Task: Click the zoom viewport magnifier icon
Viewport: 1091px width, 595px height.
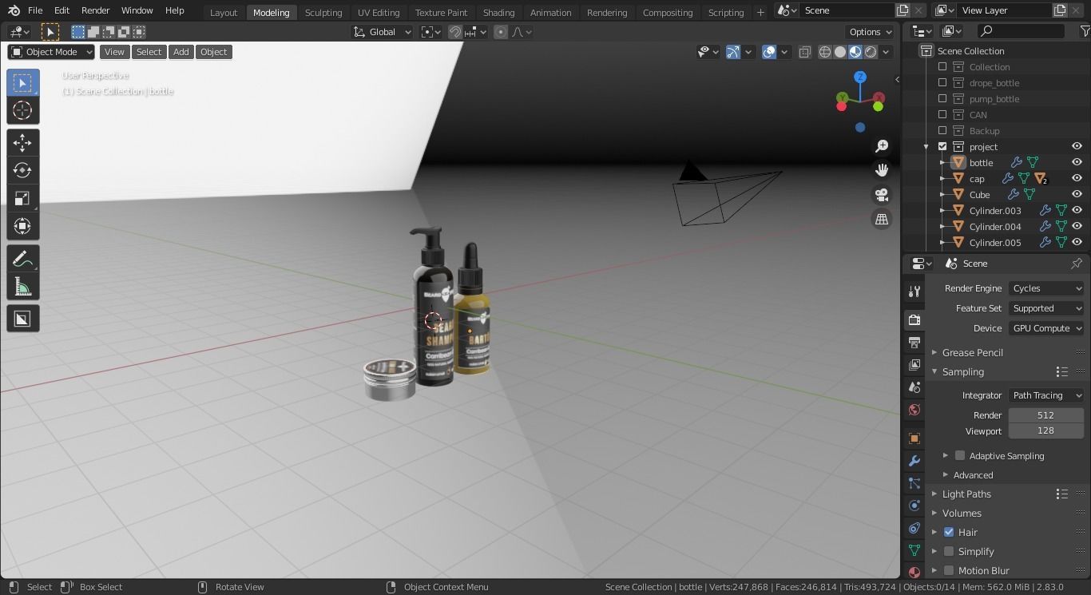Action: coord(882,146)
